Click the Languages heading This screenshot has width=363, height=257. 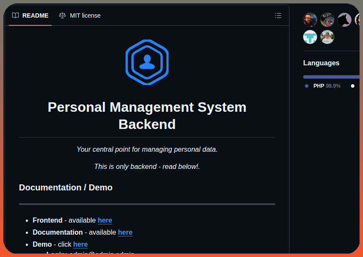coord(321,63)
